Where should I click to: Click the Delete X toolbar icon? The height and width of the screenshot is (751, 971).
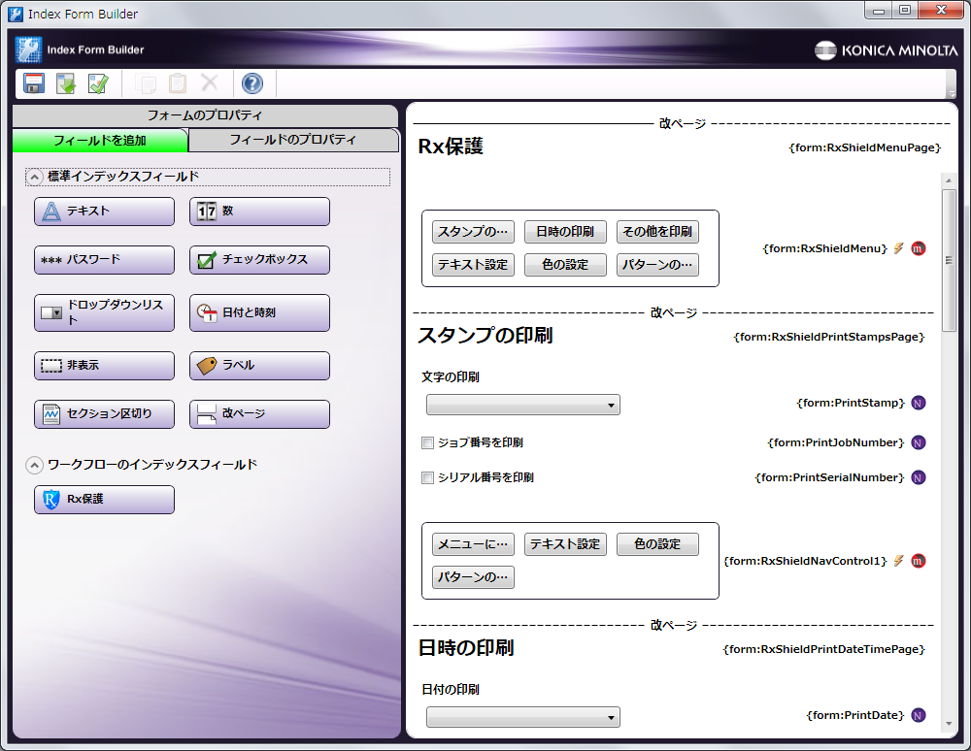point(210,82)
